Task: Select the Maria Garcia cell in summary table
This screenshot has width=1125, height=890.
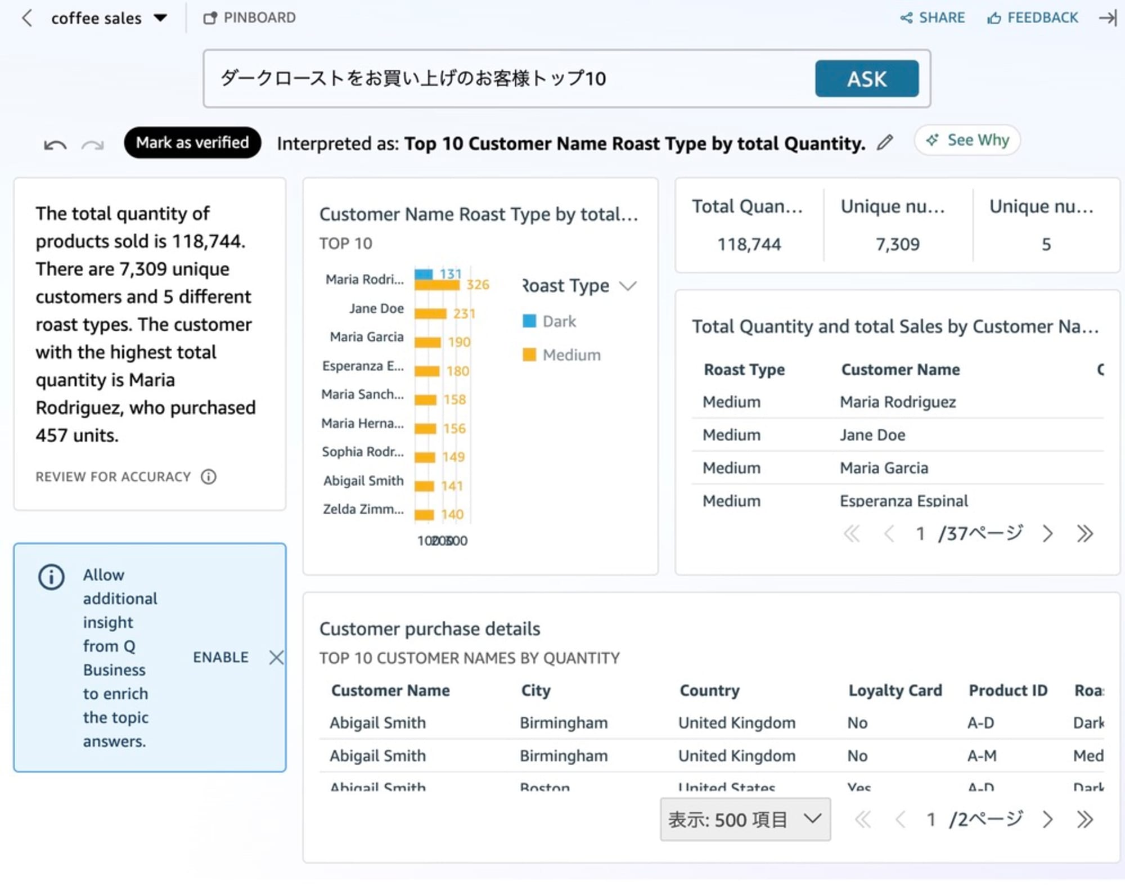Action: tap(884, 468)
